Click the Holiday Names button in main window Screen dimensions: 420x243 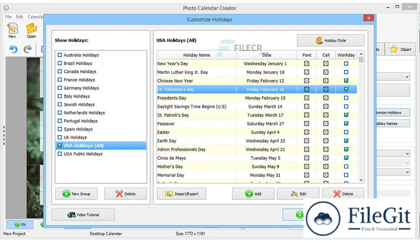click(x=393, y=124)
